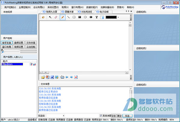Close the tab panel with X button
The height and width of the screenshot is (122, 180).
click(x=131, y=11)
